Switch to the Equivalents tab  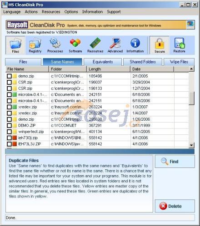point(103,62)
